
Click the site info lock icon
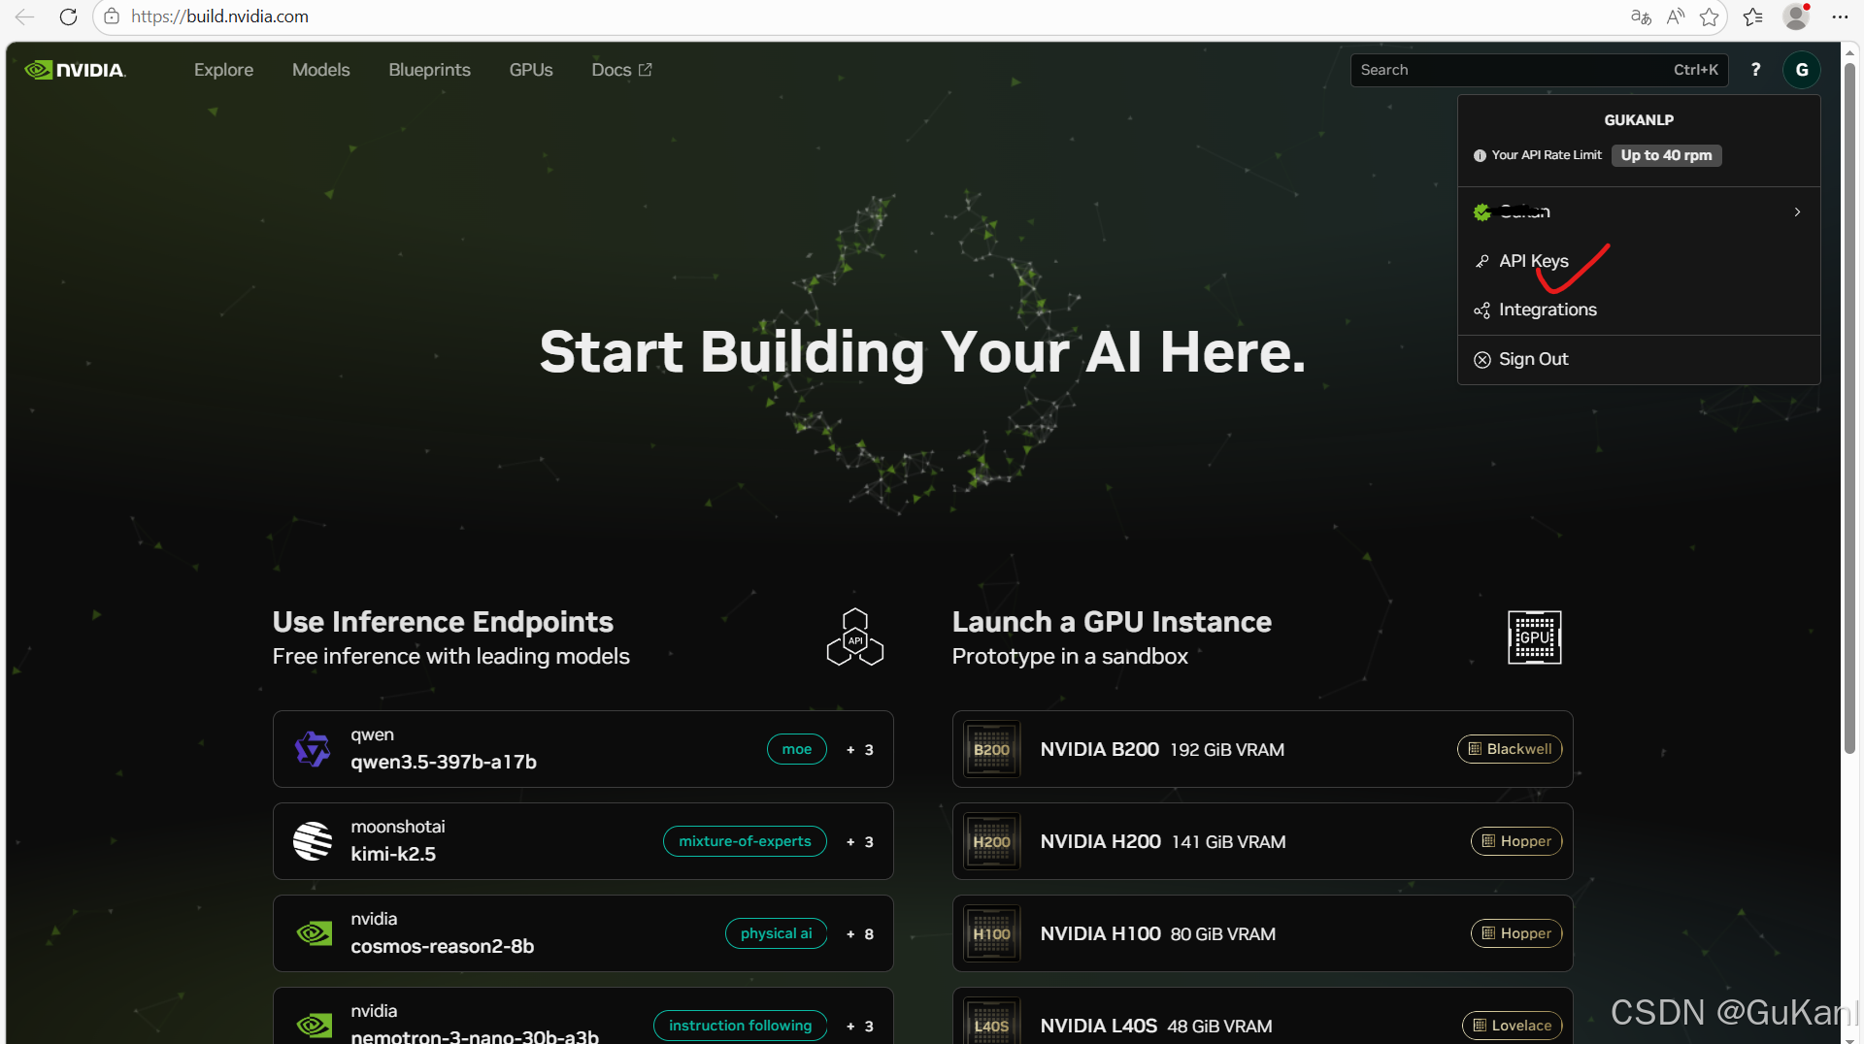[x=112, y=16]
